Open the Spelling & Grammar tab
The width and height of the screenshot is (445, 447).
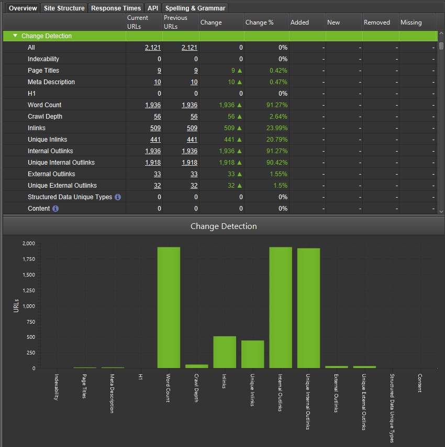click(x=195, y=8)
